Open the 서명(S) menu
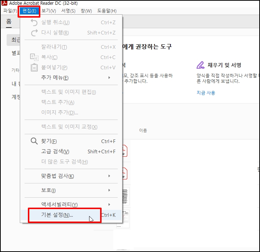The width and height of the screenshot is (260, 252). click(68, 11)
